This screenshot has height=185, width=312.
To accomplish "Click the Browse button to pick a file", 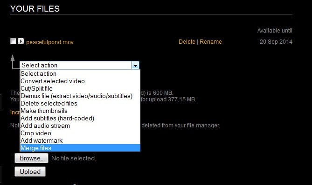I will 31,158.
